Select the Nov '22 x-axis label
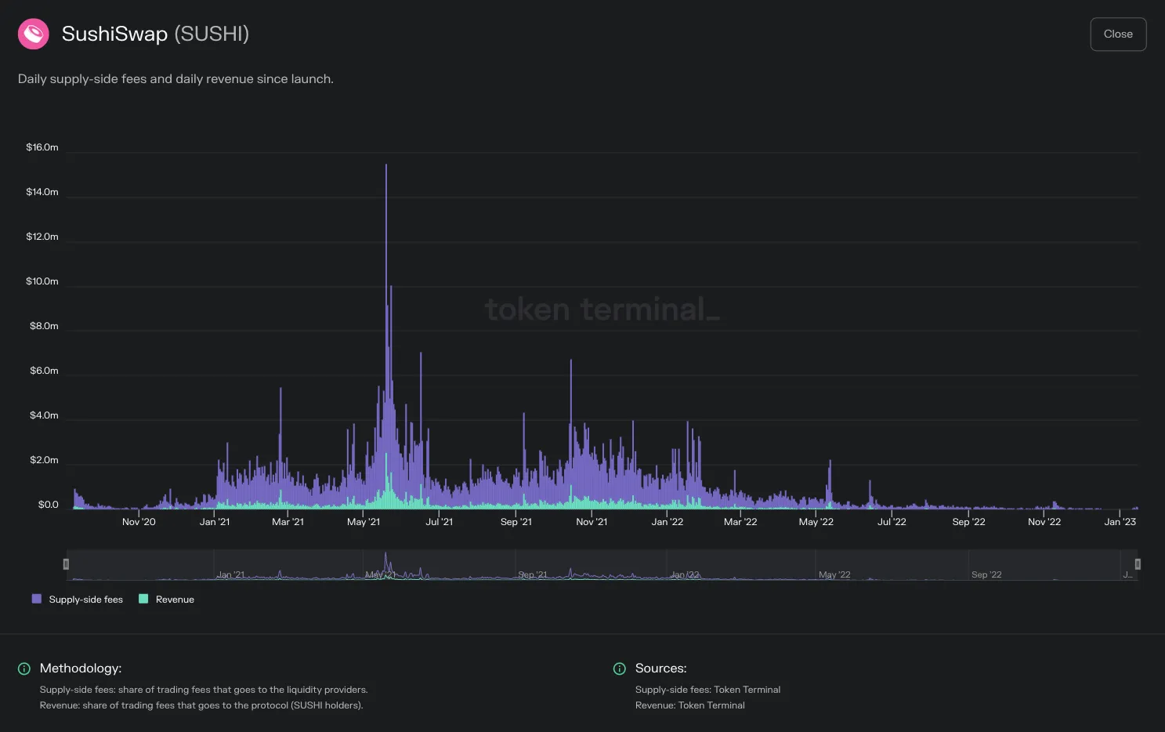 1044,522
